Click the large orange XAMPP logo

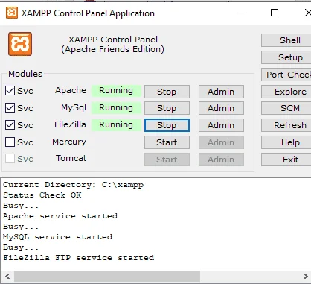20,44
